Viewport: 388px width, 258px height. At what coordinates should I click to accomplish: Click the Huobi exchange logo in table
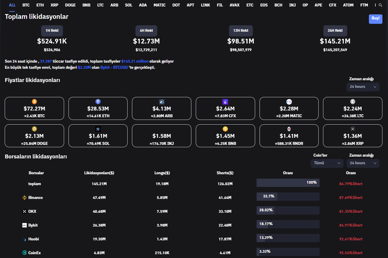tap(25, 239)
